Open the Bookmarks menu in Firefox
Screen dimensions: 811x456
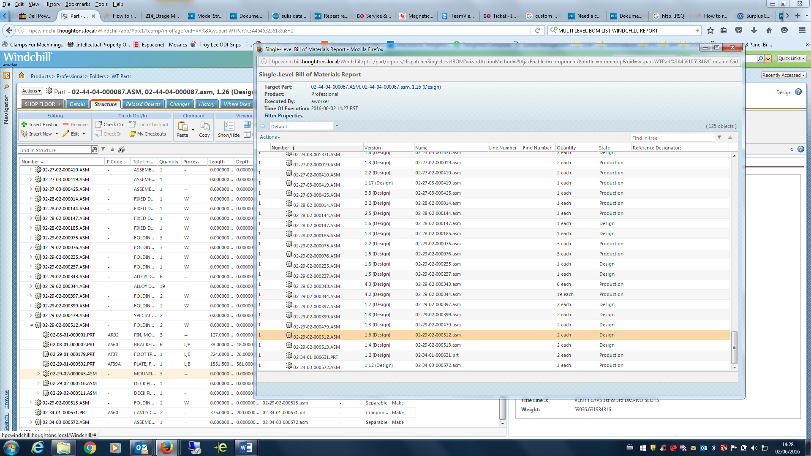click(78, 4)
